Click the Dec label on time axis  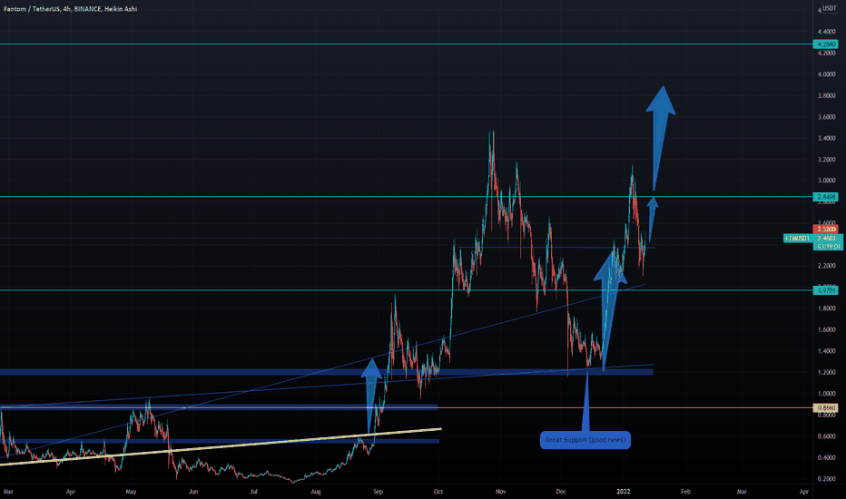tap(561, 492)
